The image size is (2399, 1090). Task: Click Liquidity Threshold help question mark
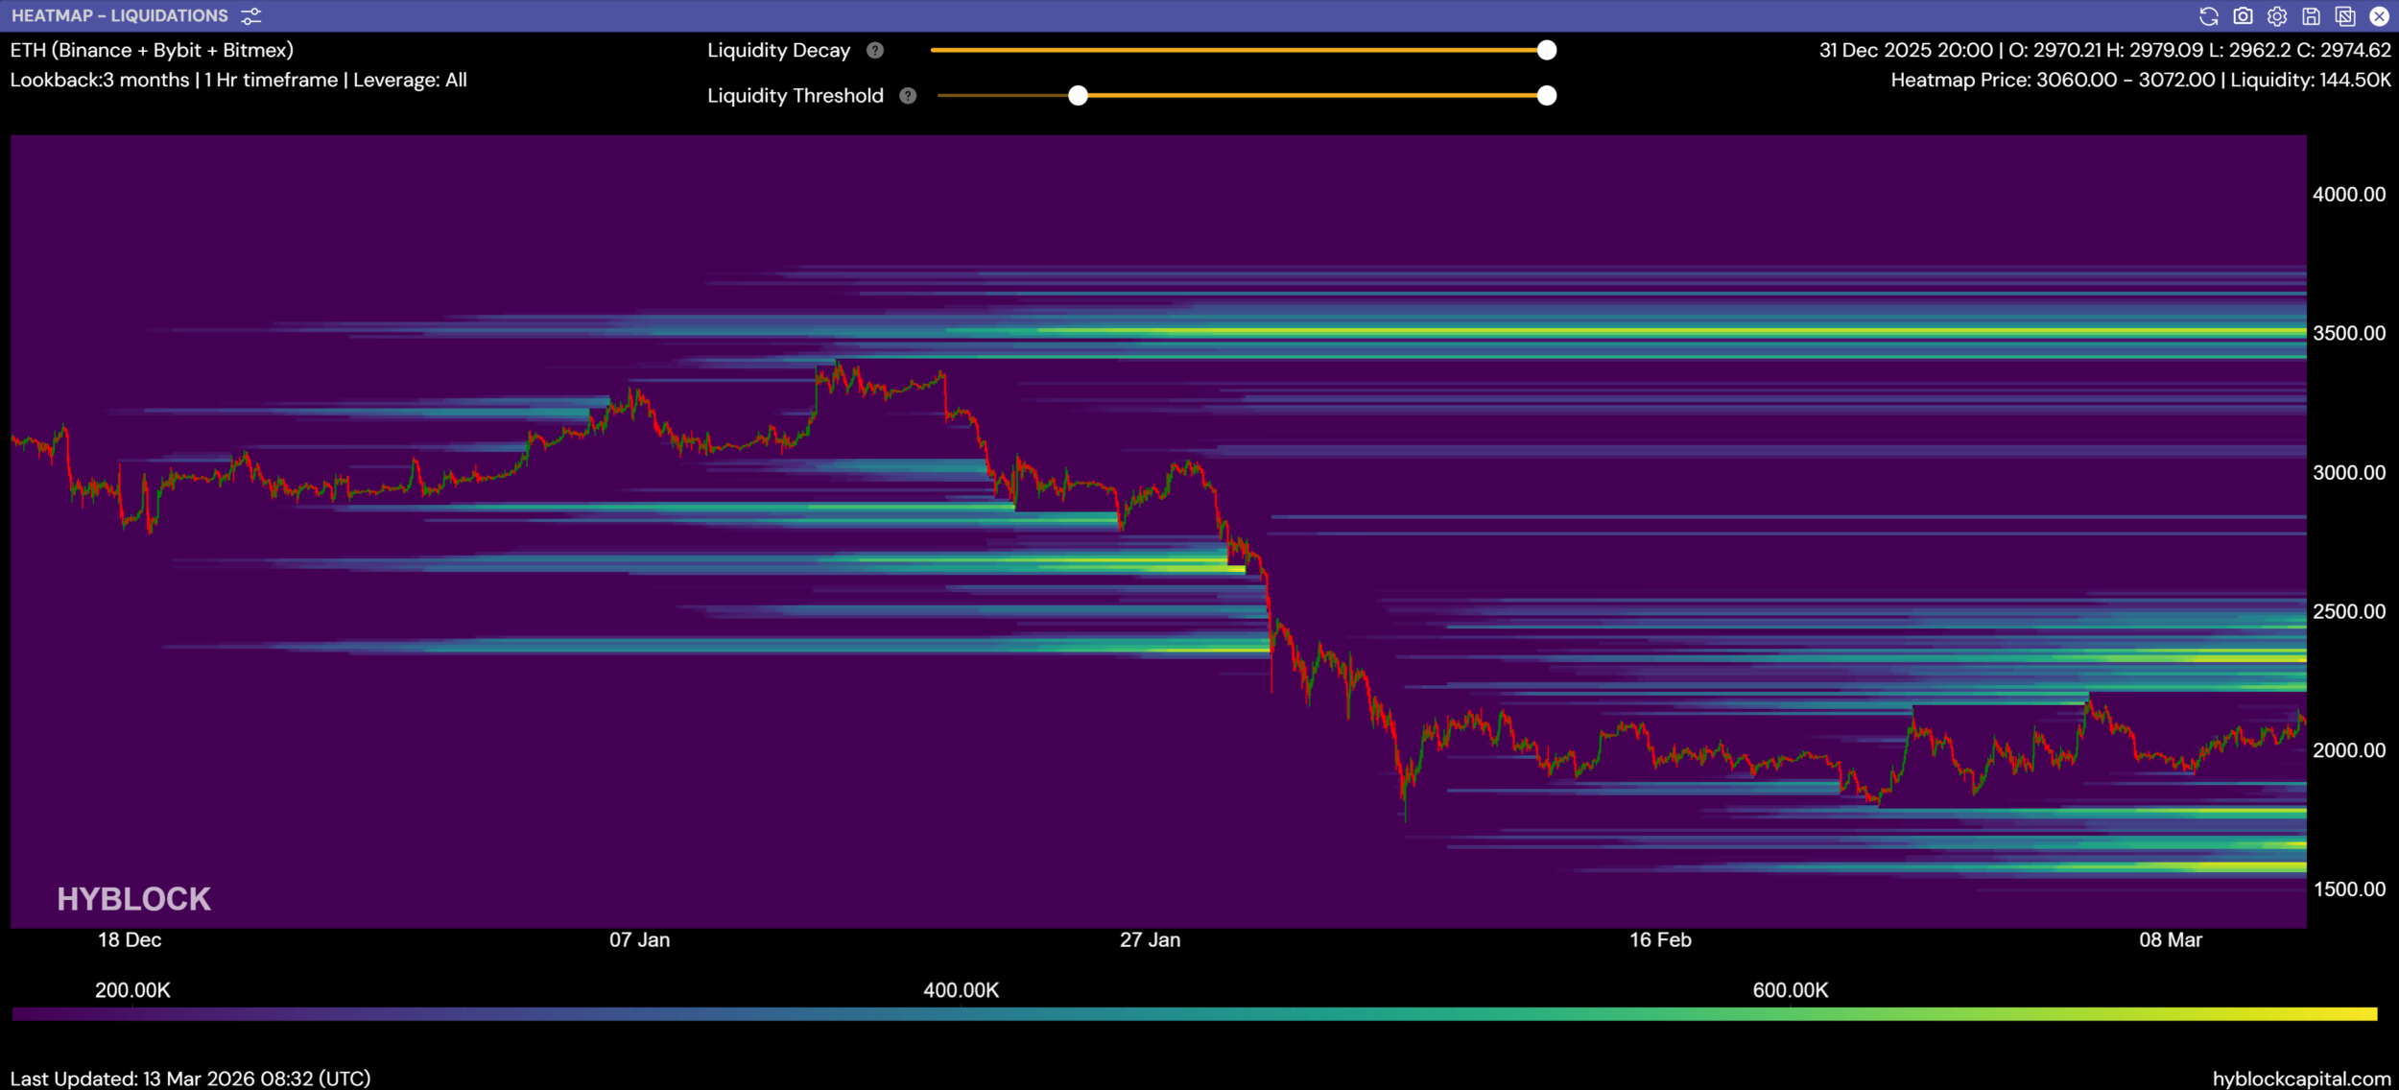908,96
